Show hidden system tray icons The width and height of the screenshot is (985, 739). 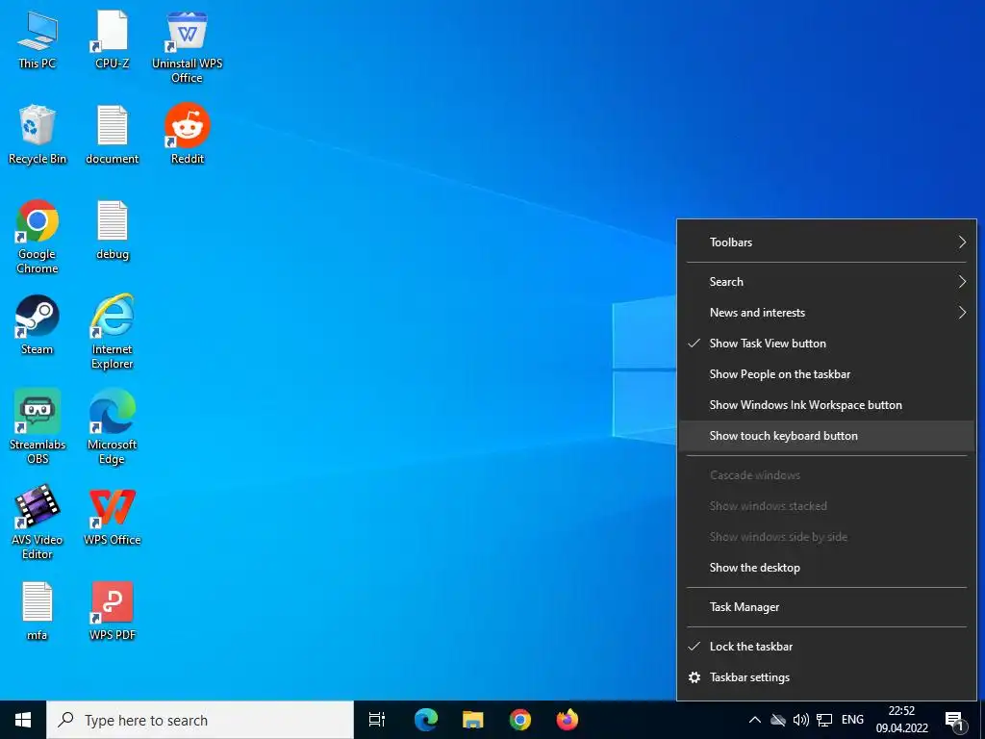(755, 720)
